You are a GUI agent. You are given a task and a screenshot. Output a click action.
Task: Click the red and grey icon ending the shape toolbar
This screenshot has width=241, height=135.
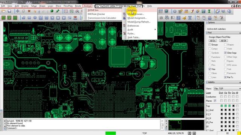(x=75, y=18)
